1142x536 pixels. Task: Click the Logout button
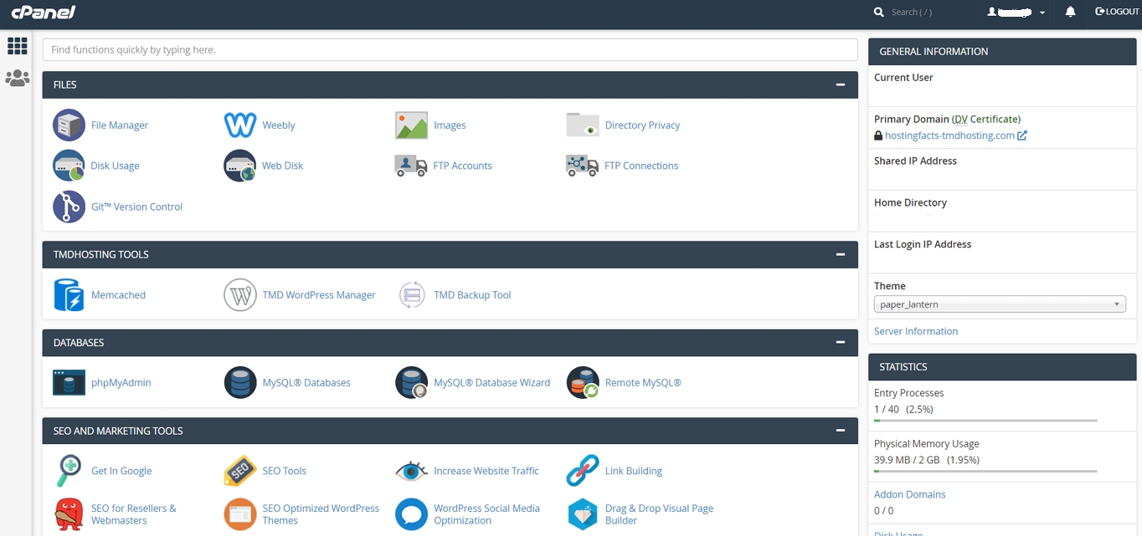1117,12
